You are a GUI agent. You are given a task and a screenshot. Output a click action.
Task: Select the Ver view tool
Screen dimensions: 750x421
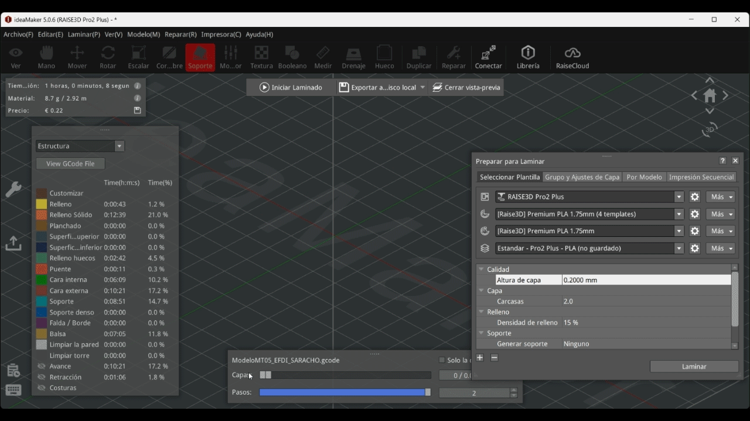coord(16,57)
